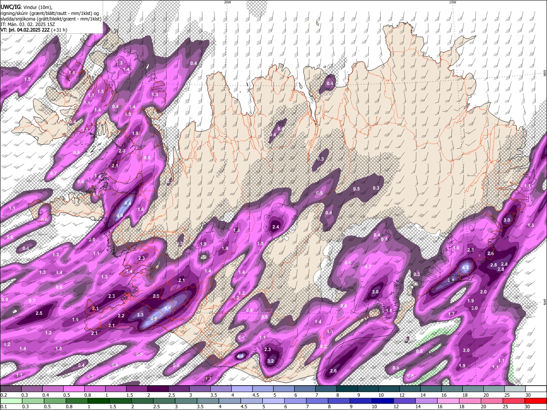
Task: Click the white 30 swatch in upper legend
Action: [536, 389]
